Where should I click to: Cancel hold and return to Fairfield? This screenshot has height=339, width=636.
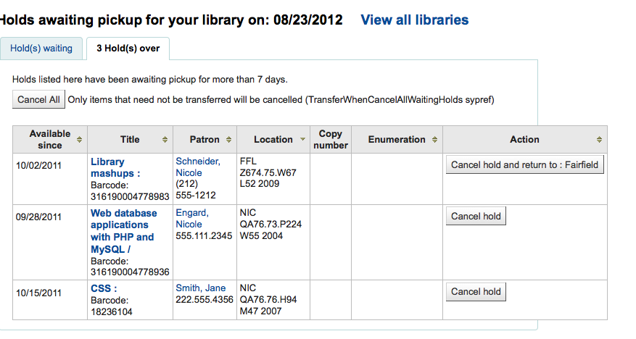click(x=524, y=164)
